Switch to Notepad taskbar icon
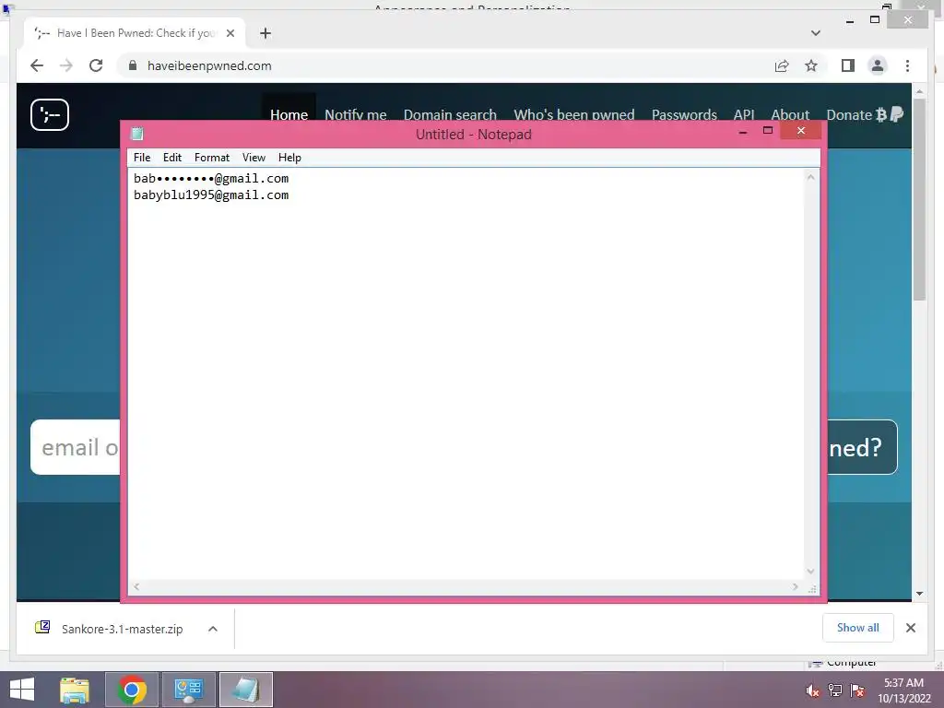 tap(245, 690)
